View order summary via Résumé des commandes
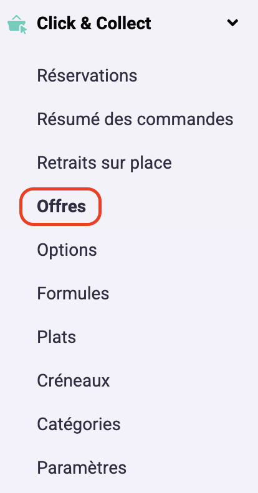Image resolution: width=258 pixels, height=493 pixels. 135,119
